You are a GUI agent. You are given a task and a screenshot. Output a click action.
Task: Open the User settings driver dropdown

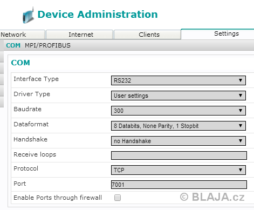[179, 96]
